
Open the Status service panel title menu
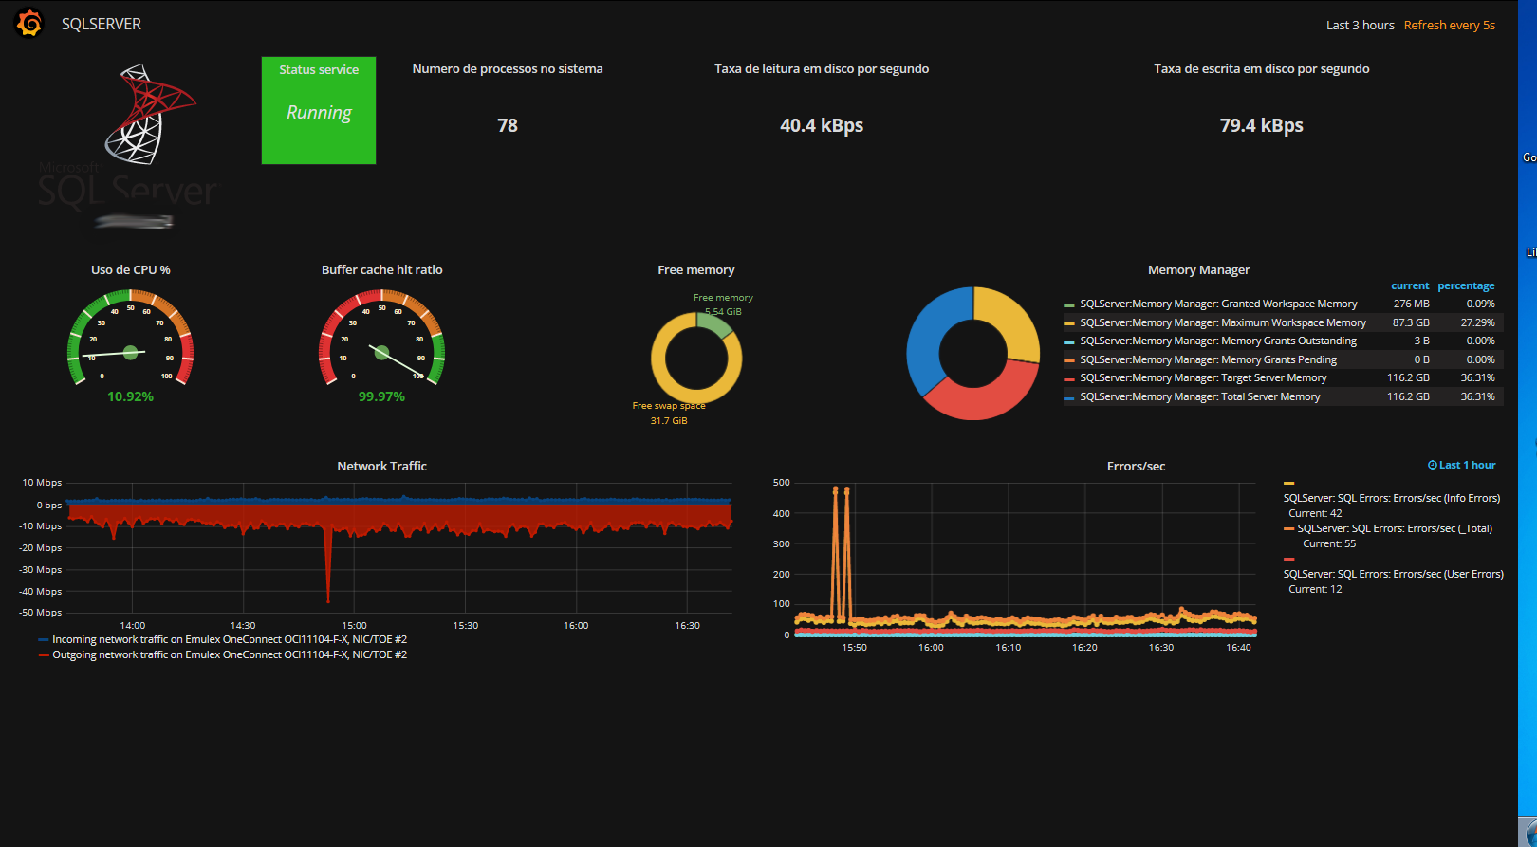[319, 70]
